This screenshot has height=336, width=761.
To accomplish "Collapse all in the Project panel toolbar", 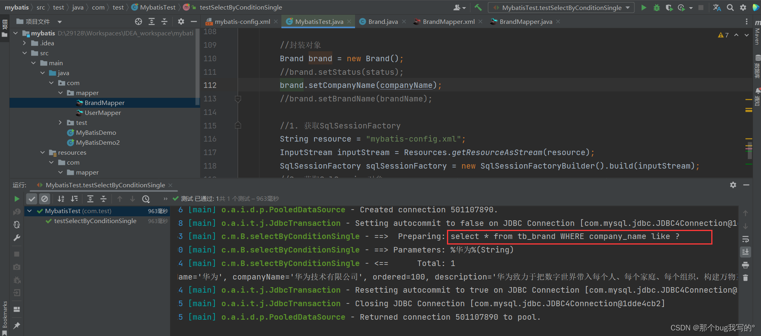I will pos(164,21).
